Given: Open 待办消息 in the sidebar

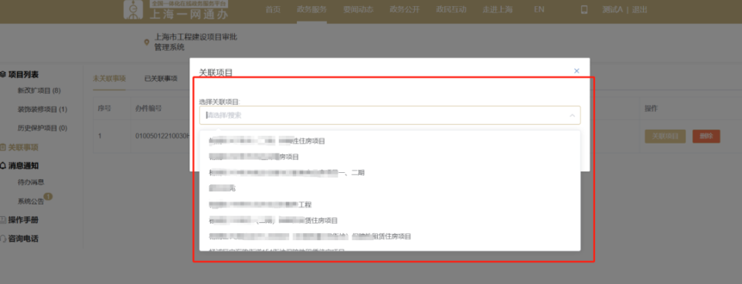Looking at the screenshot, I should (31, 182).
